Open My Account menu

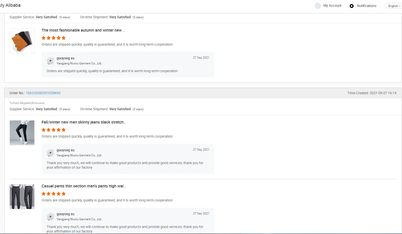click(332, 6)
